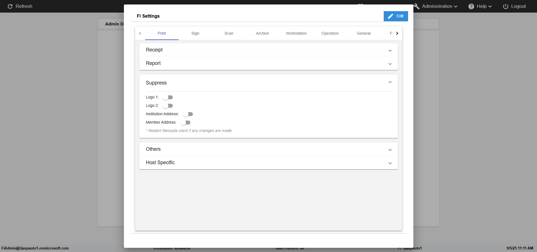Image resolution: width=537 pixels, height=252 pixels.
Task: Turn on Member Address suppress switch
Action: pyautogui.click(x=185, y=123)
